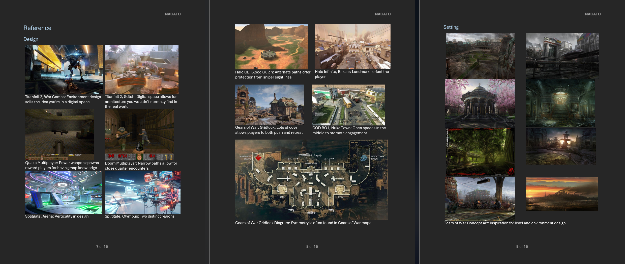Click the Design subheading
625x264 pixels.
point(31,39)
